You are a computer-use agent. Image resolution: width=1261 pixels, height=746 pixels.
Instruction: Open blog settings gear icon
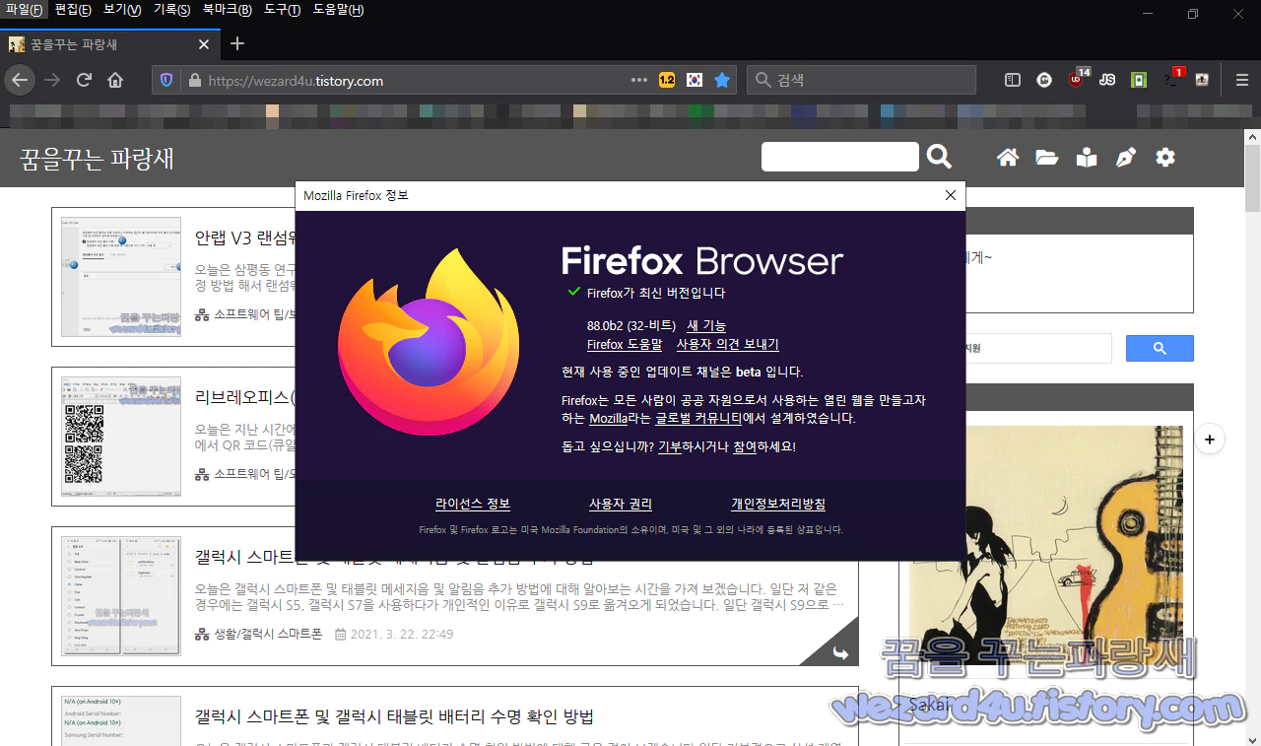(1165, 158)
